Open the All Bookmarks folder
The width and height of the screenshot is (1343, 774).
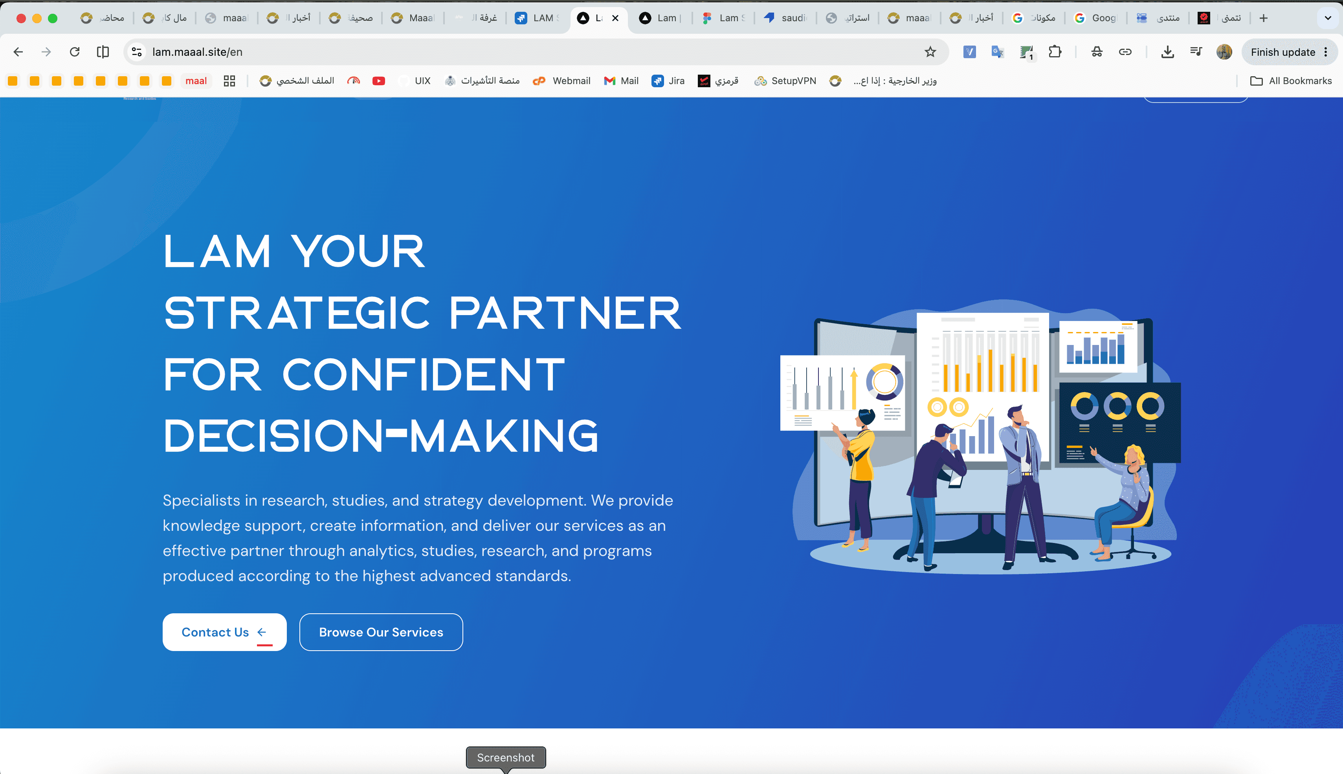tap(1291, 81)
